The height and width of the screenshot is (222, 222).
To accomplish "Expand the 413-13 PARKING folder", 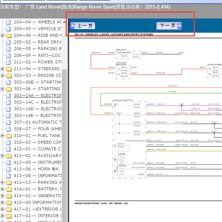I will click(2, 182).
